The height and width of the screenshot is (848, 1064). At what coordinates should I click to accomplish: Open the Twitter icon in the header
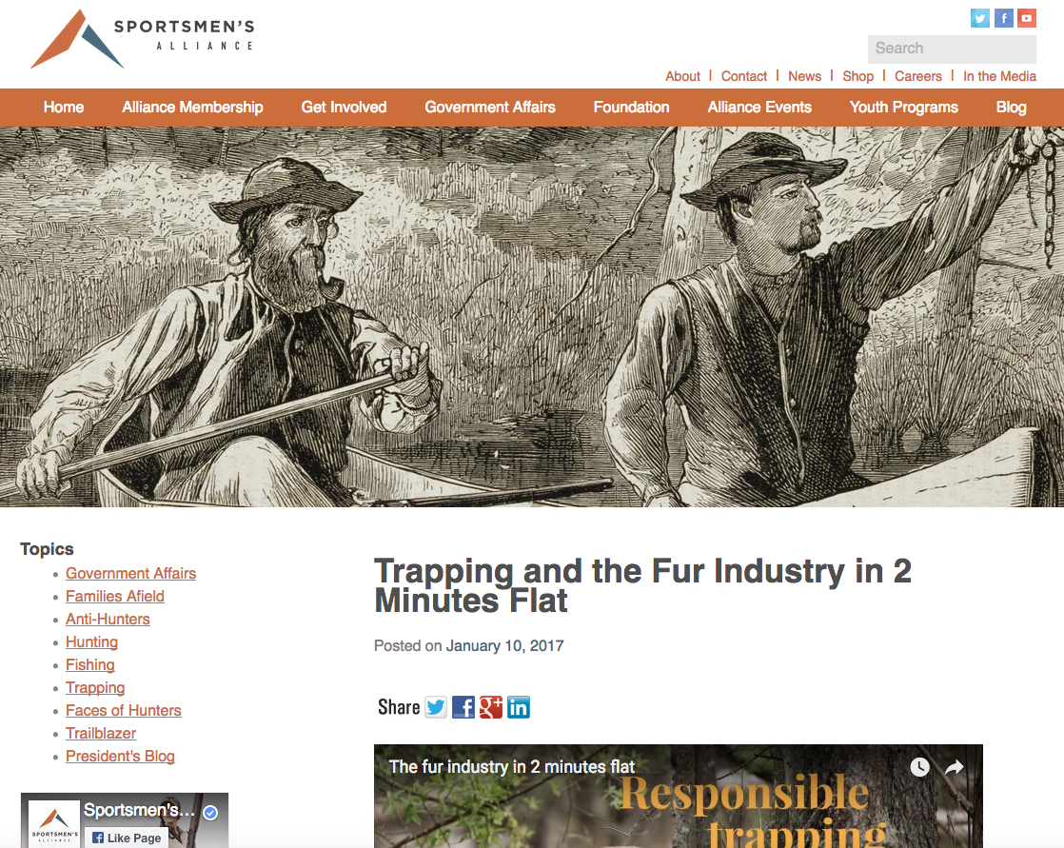point(979,18)
